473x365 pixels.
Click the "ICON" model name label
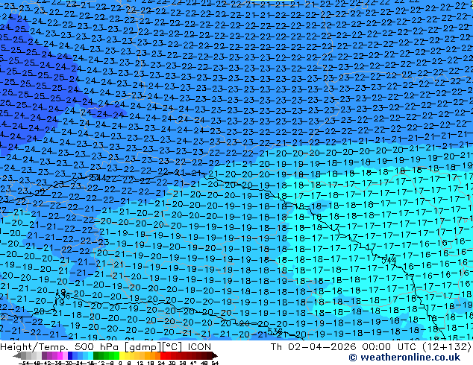[x=199, y=347]
